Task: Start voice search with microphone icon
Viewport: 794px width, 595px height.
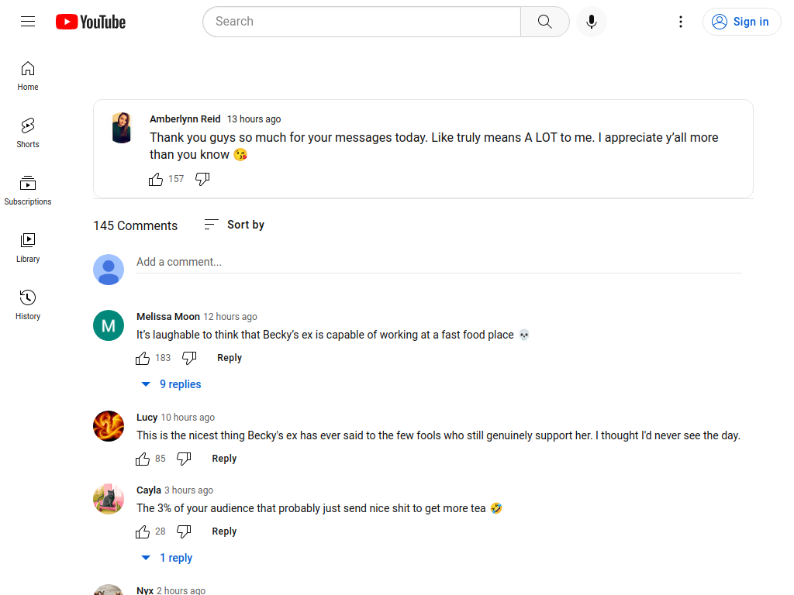Action: click(591, 22)
